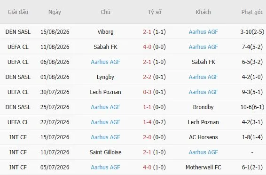Select Sabah FK in the away column
This screenshot has height=175, width=266.
(x=203, y=62)
